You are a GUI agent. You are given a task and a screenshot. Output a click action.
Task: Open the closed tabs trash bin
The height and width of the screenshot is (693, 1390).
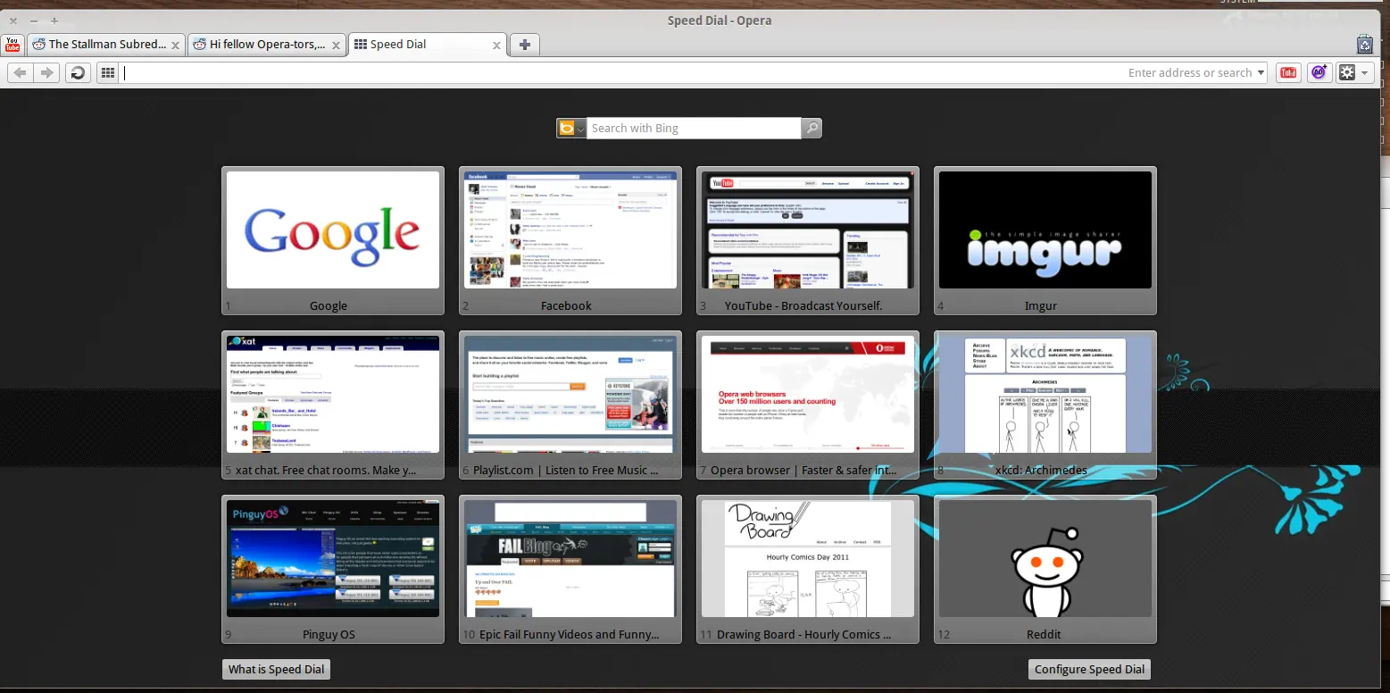click(x=1364, y=45)
